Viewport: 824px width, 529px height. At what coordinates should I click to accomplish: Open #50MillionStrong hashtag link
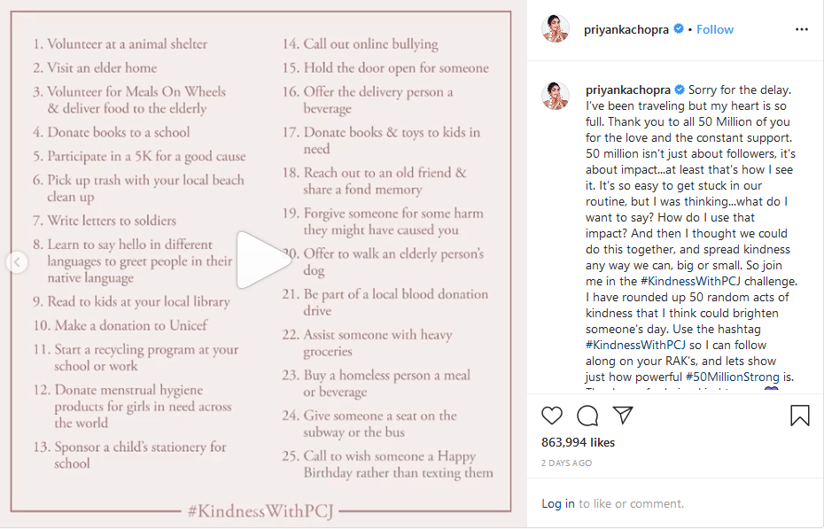(731, 377)
